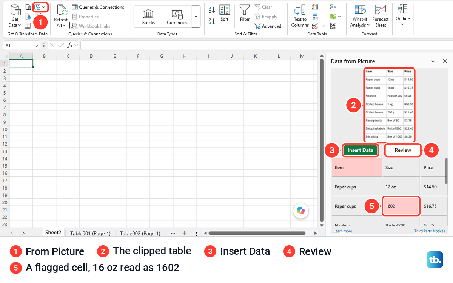Image resolution: width=453 pixels, height=283 pixels.
Task: Open the custom Sort dialog
Action: (225, 14)
